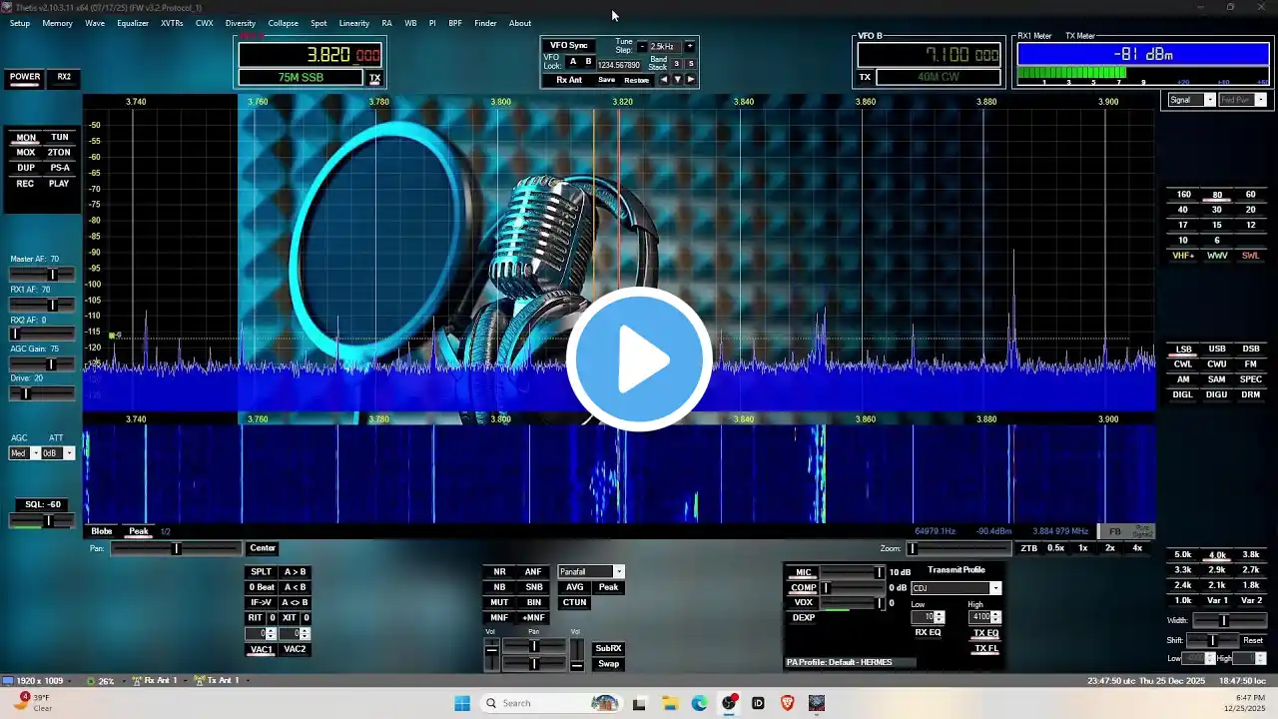
Task: Open the Equalizer menu
Action: tap(133, 23)
